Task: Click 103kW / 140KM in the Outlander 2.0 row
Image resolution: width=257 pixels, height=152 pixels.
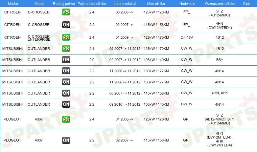Action: pos(156,60)
